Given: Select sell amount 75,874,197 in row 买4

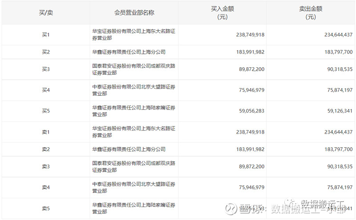Looking at the screenshot, I should (x=340, y=90).
